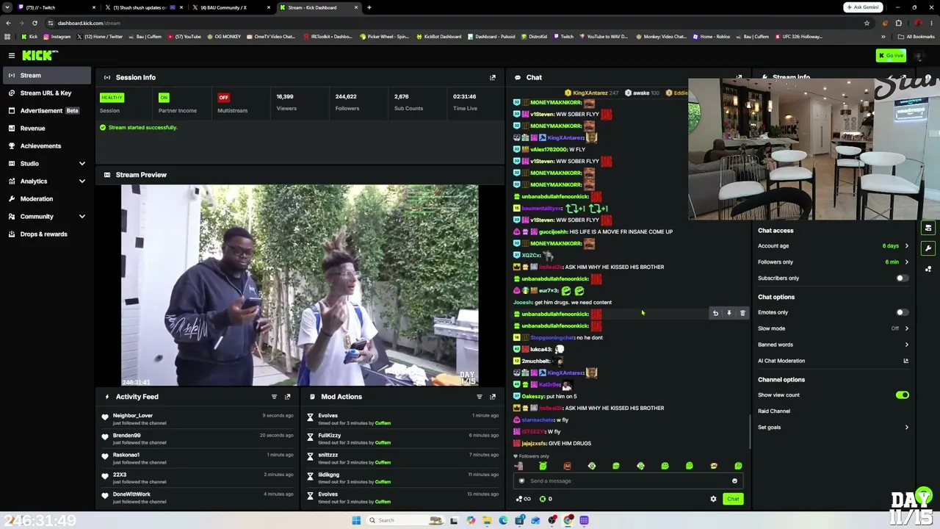Open the Stream Preview panel icon
This screenshot has height=529, width=940.
pyautogui.click(x=107, y=175)
